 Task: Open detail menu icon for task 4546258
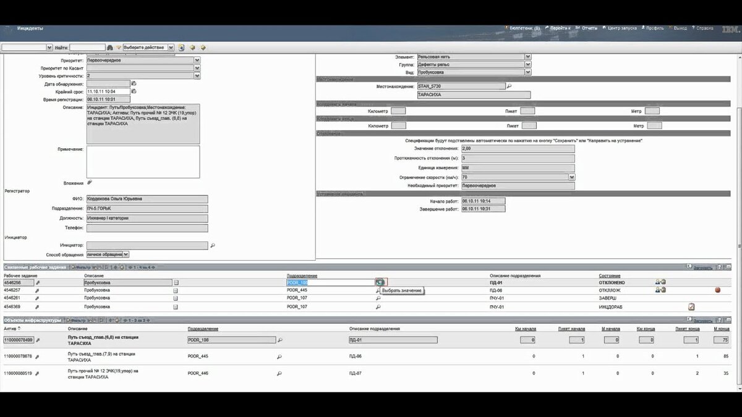(37, 282)
